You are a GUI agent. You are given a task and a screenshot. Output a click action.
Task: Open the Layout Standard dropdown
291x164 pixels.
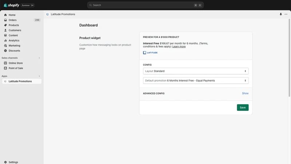(x=196, y=71)
